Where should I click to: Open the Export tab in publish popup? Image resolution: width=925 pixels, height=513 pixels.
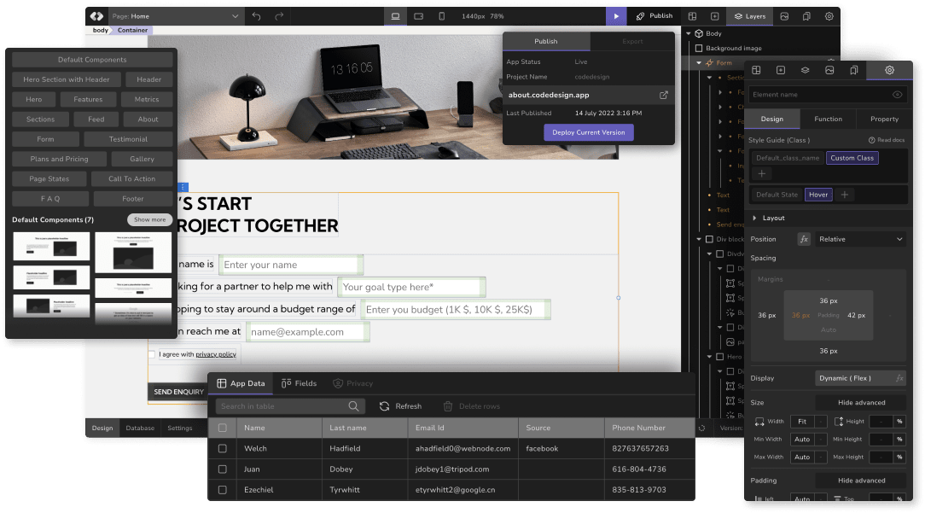[x=632, y=41]
